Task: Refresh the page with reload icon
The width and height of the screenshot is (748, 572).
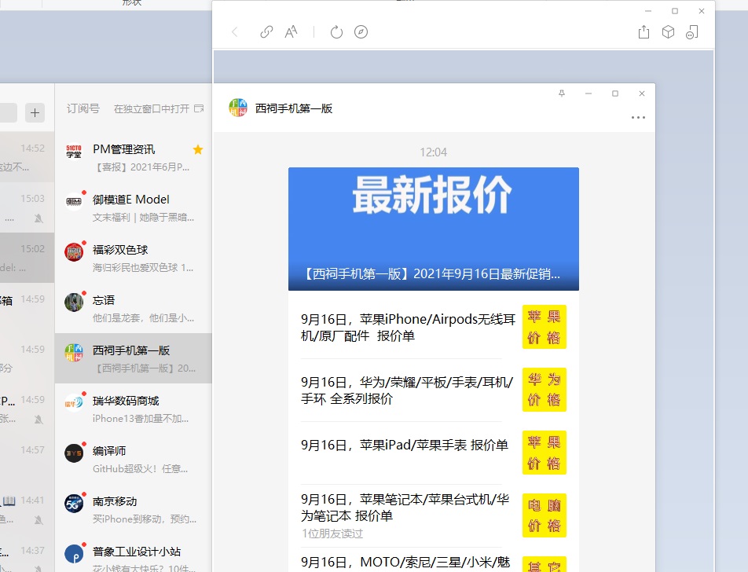Action: tap(336, 32)
